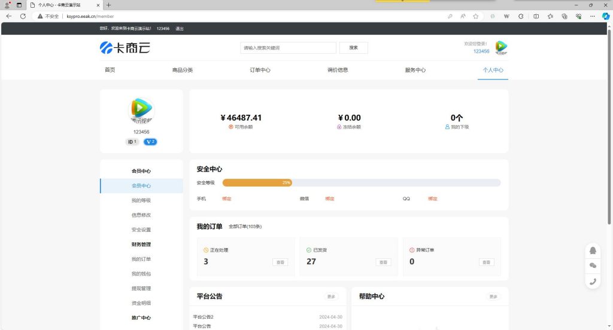This screenshot has height=330, width=613.
Task: Click the 冻结余额 label
Action: click(352, 127)
